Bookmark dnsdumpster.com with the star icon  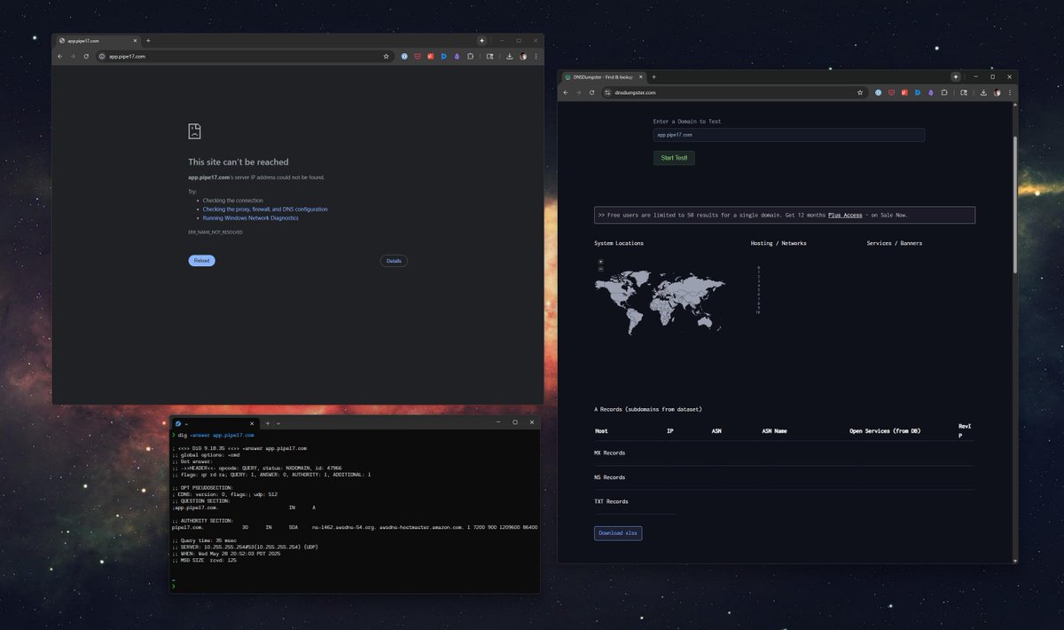860,92
